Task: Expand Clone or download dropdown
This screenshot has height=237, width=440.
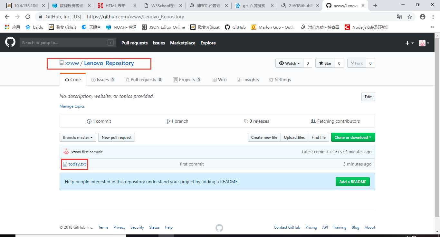Action: [x=353, y=137]
